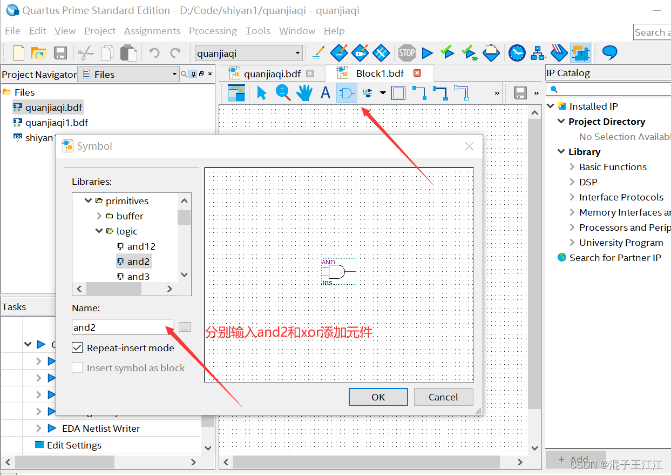Expand EDA Netlist Writer task
Image resolution: width=671 pixels, height=475 pixels.
(38, 429)
